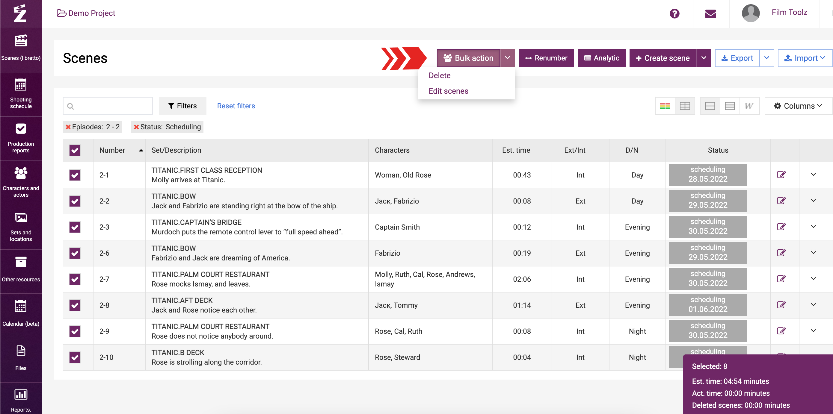The image size is (833, 414).
Task: Open the Export dropdown arrow
Action: point(767,58)
